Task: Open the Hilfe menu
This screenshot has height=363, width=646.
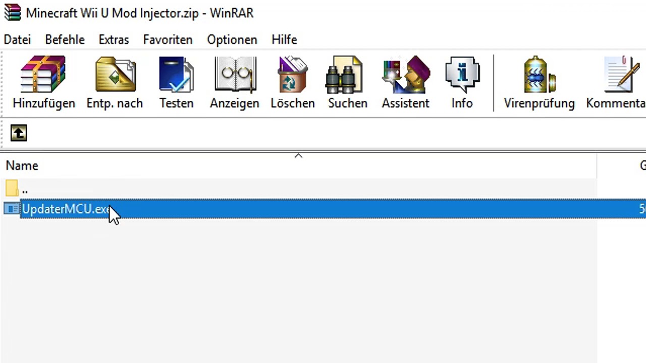Action: pos(284,39)
